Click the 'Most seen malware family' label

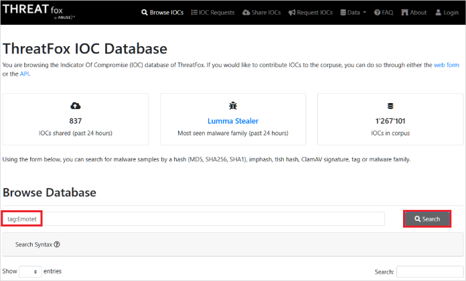(x=233, y=133)
